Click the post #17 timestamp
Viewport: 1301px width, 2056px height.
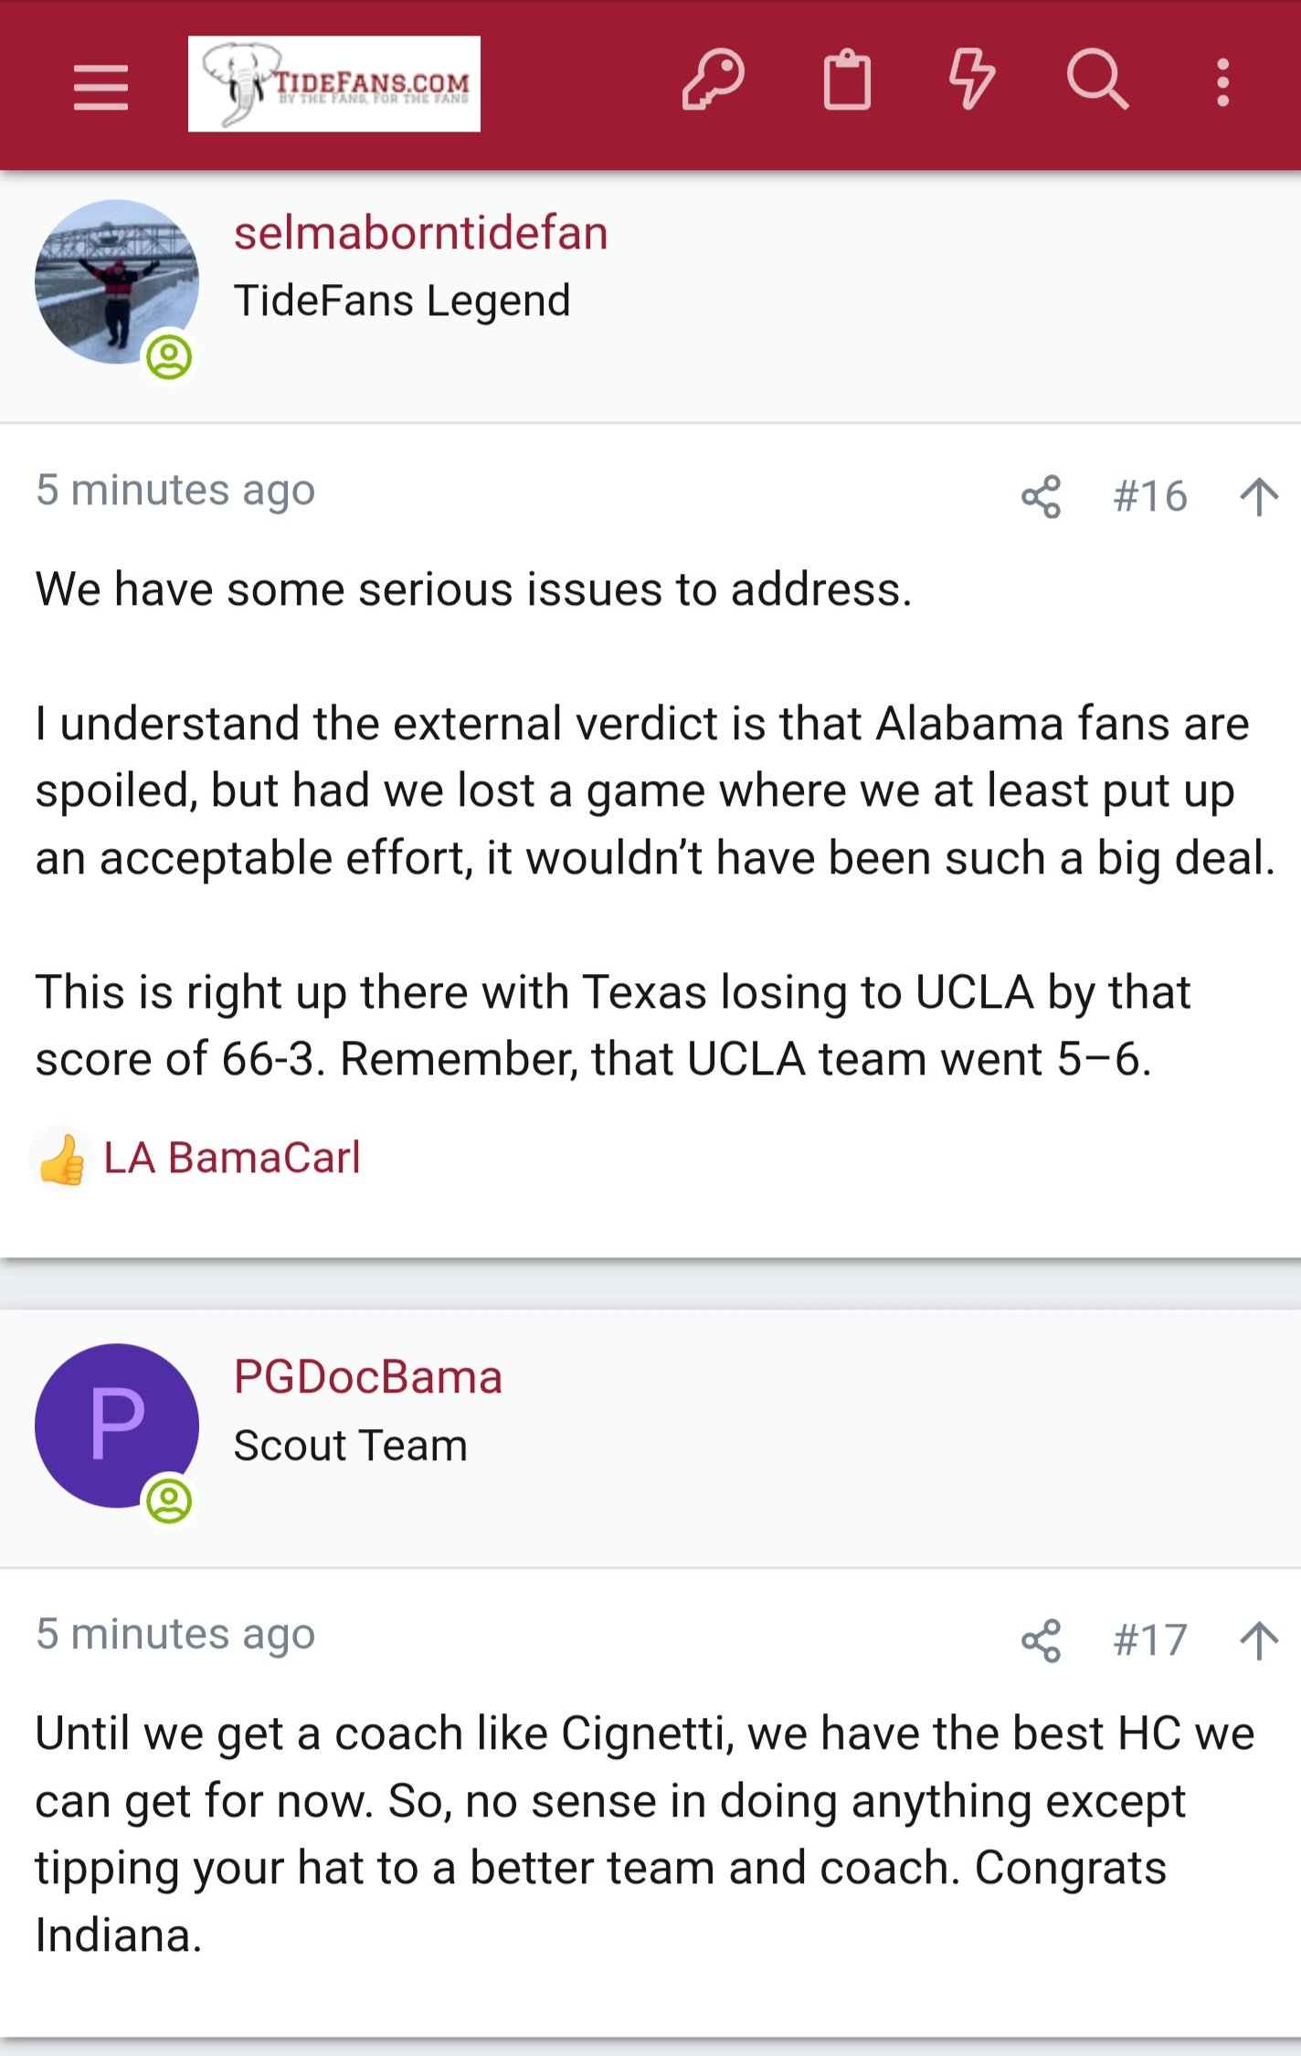pyautogui.click(x=175, y=1634)
